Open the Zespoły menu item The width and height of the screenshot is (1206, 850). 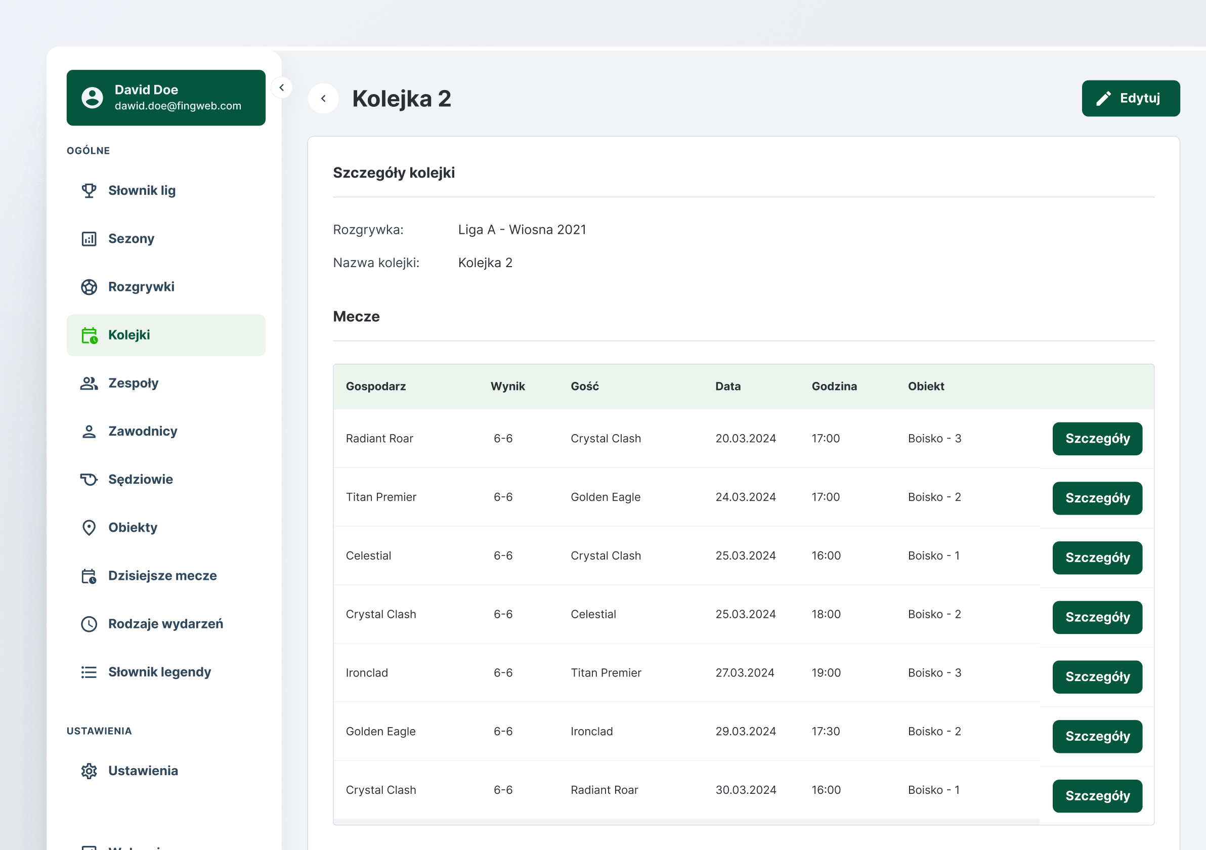(x=133, y=383)
